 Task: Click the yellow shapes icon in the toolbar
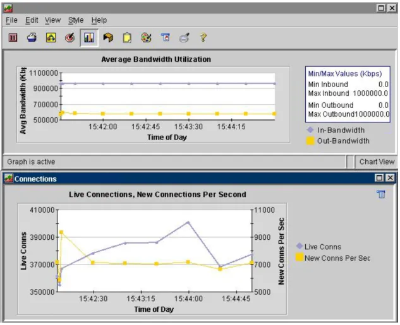tap(51, 38)
